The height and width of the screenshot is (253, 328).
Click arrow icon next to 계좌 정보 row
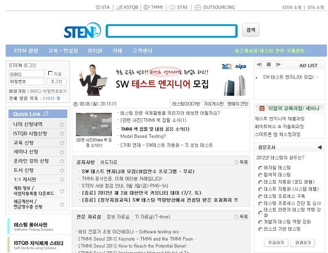62,191
